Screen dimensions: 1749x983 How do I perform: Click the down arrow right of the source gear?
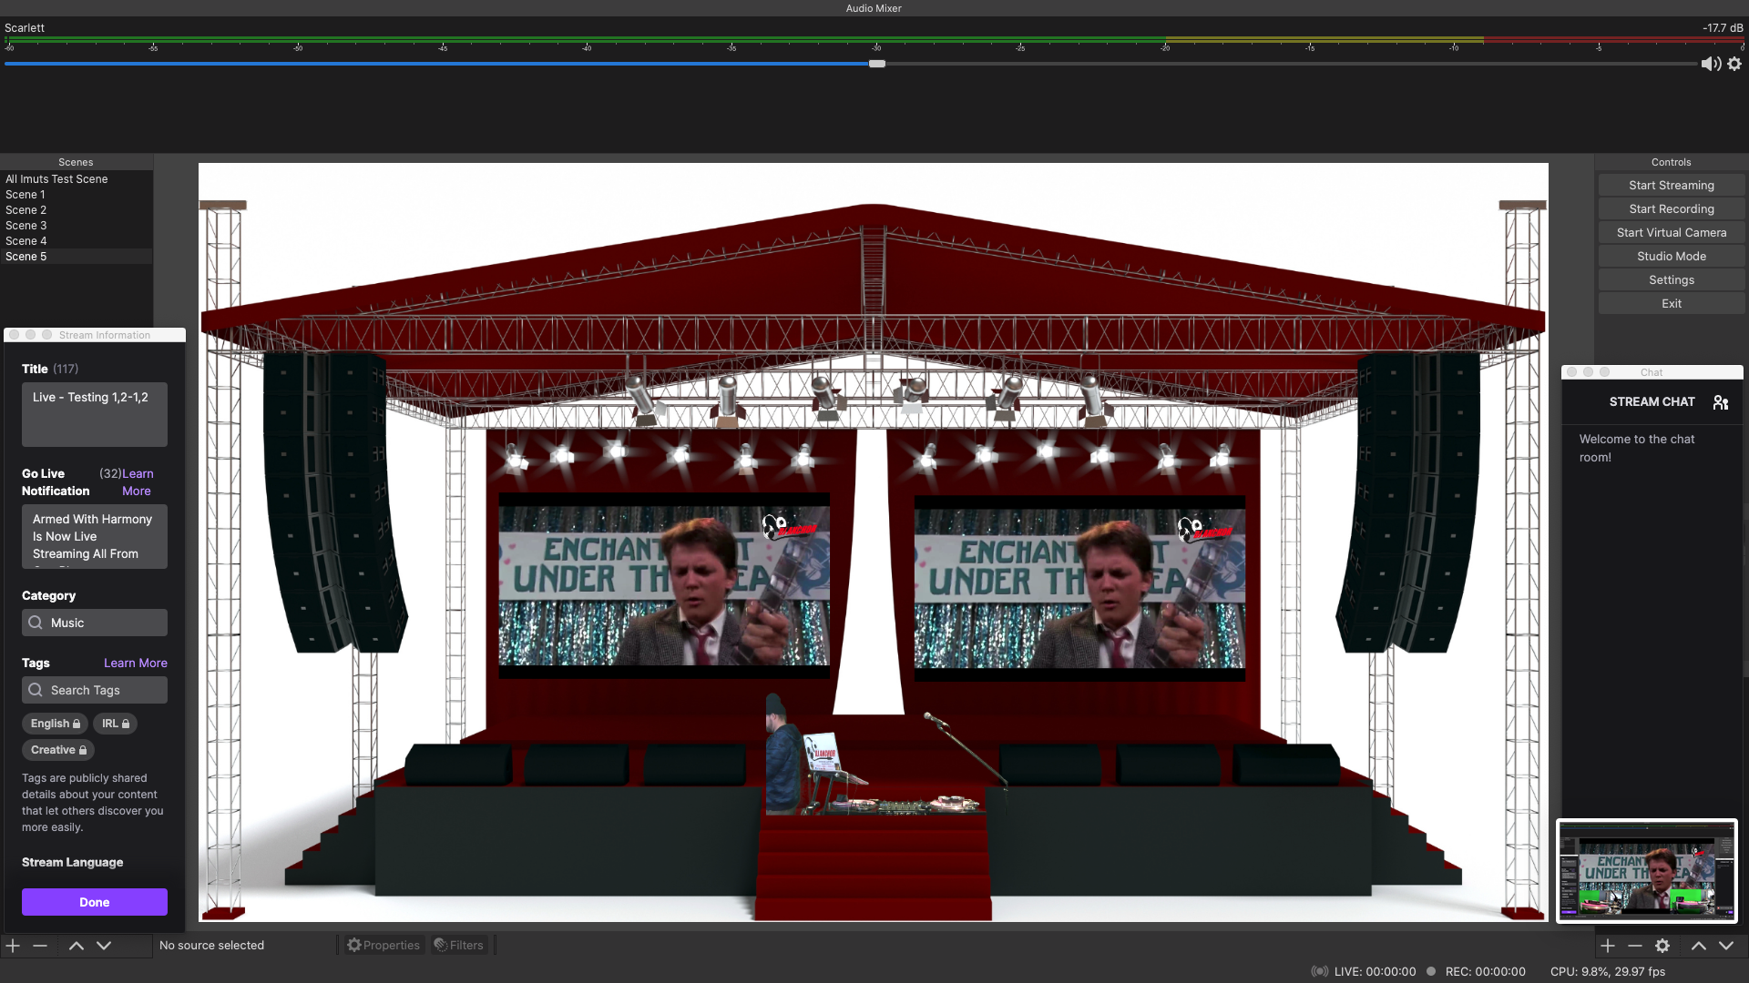tap(1726, 946)
